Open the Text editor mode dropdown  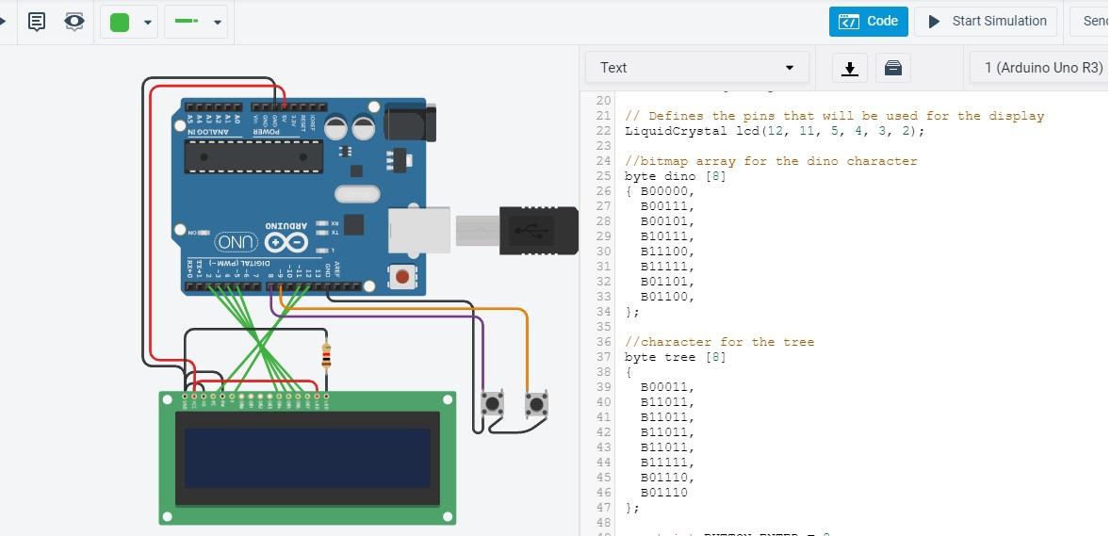pyautogui.click(x=697, y=67)
